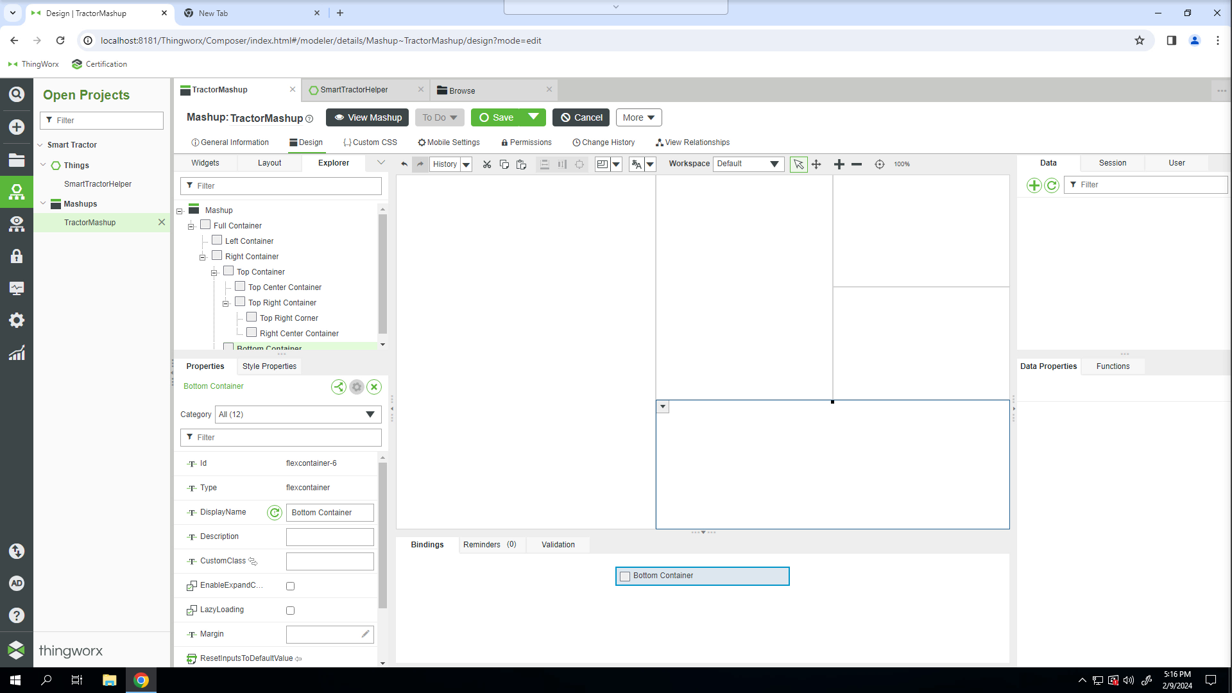Reset DisplayName to default value
The image size is (1232, 693).
(x=275, y=513)
